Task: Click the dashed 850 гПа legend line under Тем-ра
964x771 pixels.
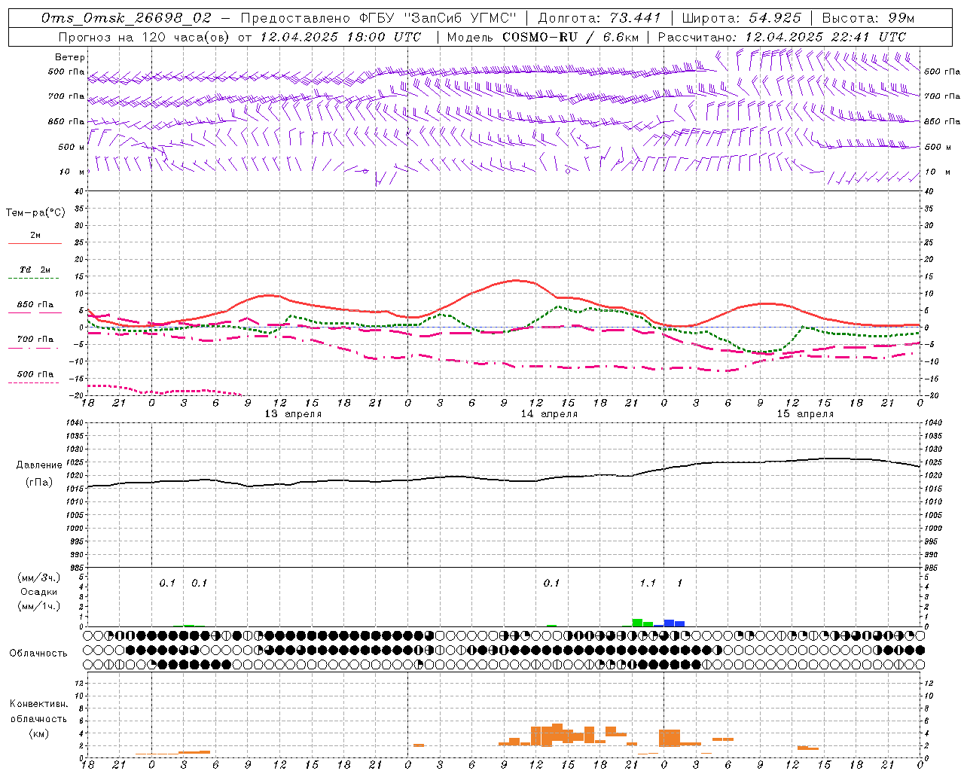Action: pyautogui.click(x=35, y=312)
